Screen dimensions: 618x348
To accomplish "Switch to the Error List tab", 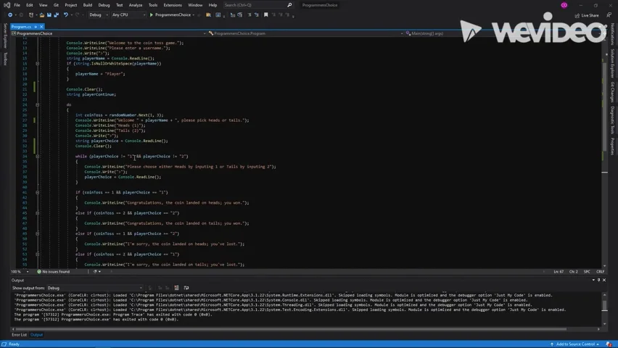I will coord(20,335).
